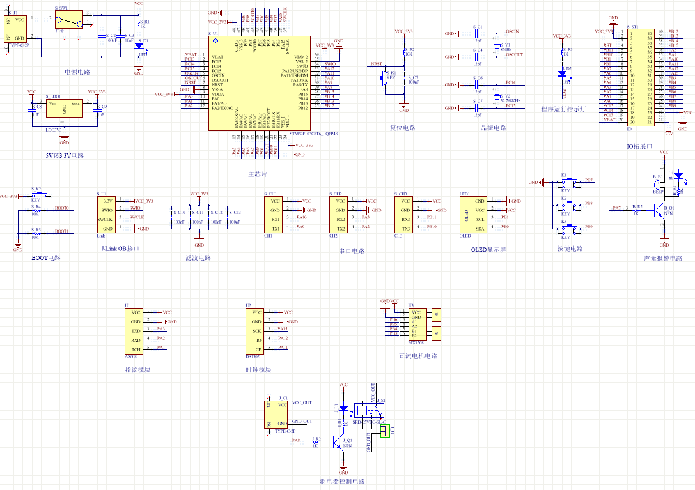Viewport: 695px width, 490px height.
Task: Click the K3 key connected to PB9
Action: 568,229
